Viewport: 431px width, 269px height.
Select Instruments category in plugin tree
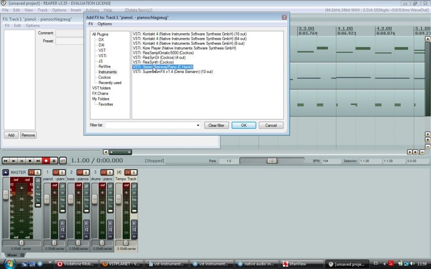[x=107, y=72]
